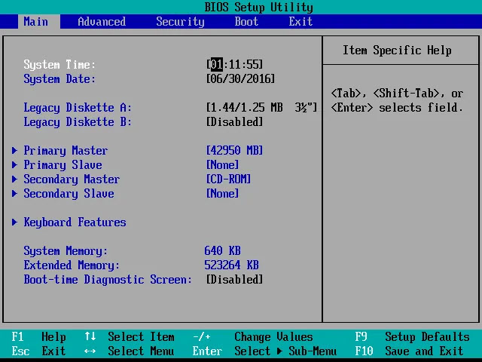The image size is (482, 362).
Task: Expand the Primary Slave arrow
Action: 14,164
